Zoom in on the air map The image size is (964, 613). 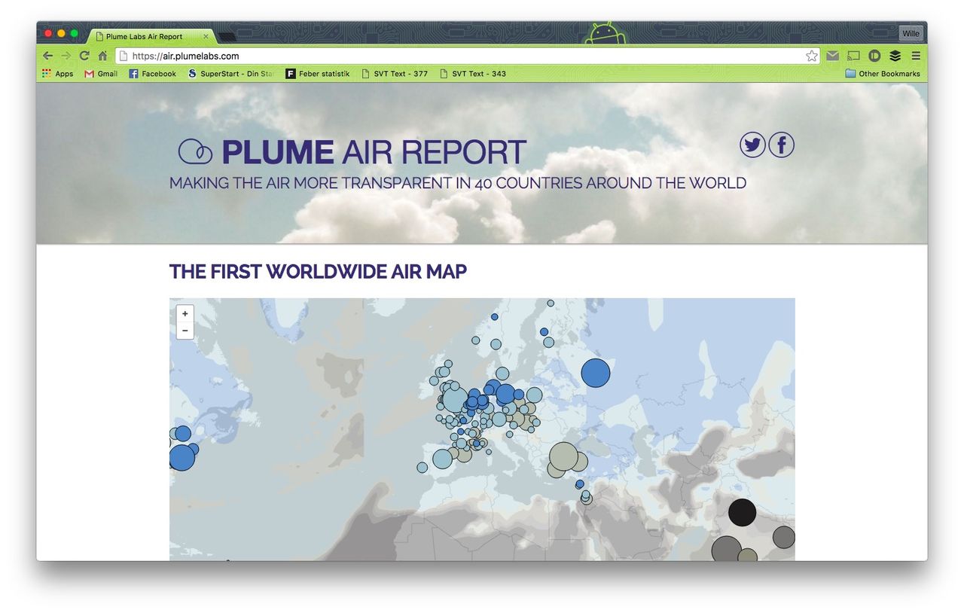185,314
